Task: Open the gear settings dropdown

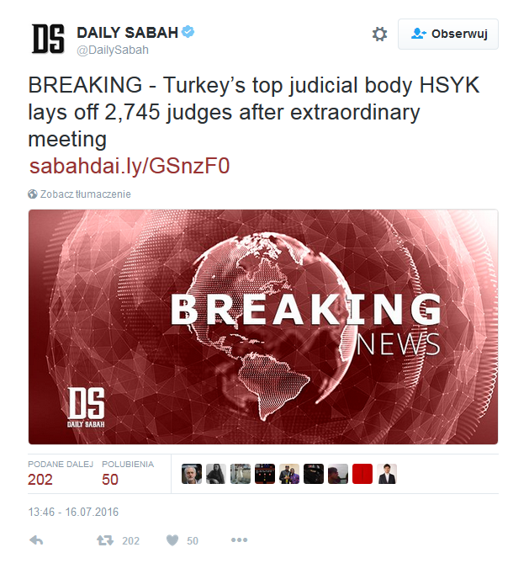Action: coord(379,34)
